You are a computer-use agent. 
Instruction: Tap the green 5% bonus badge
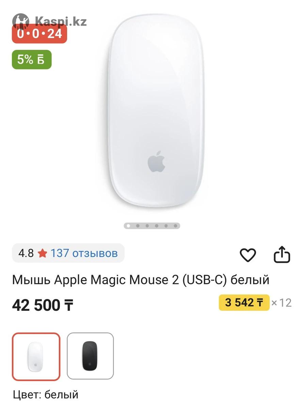[x=32, y=60]
